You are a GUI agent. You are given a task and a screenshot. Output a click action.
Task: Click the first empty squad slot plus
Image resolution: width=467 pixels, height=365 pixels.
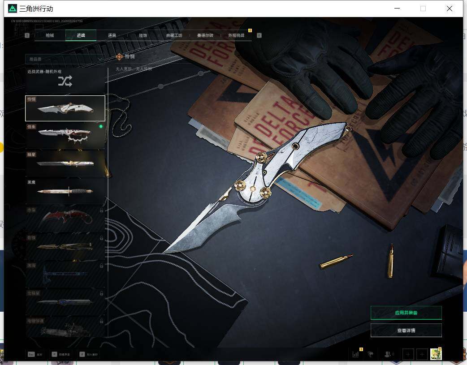point(408,354)
